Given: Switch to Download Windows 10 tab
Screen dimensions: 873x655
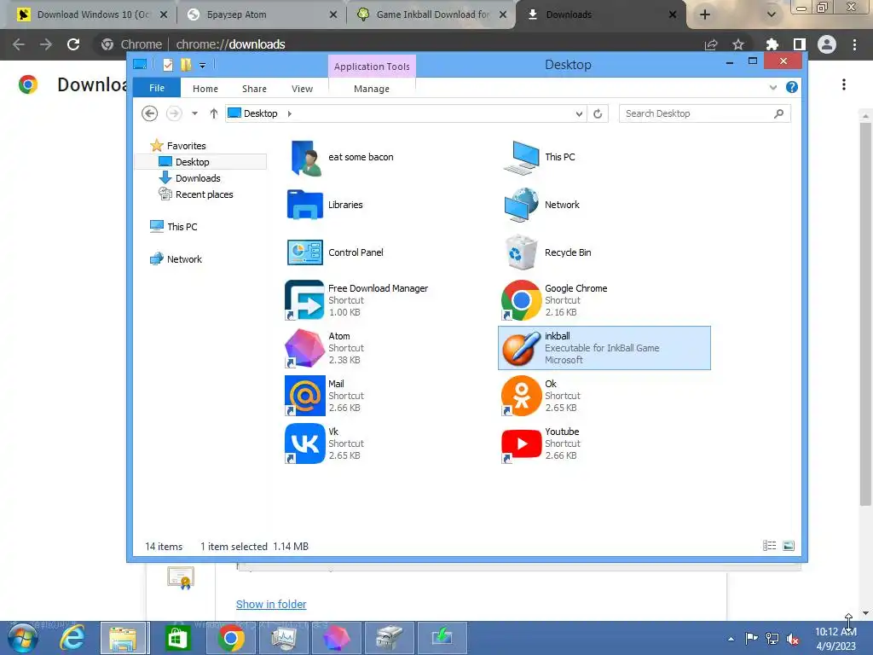Looking at the screenshot, I should click(92, 14).
